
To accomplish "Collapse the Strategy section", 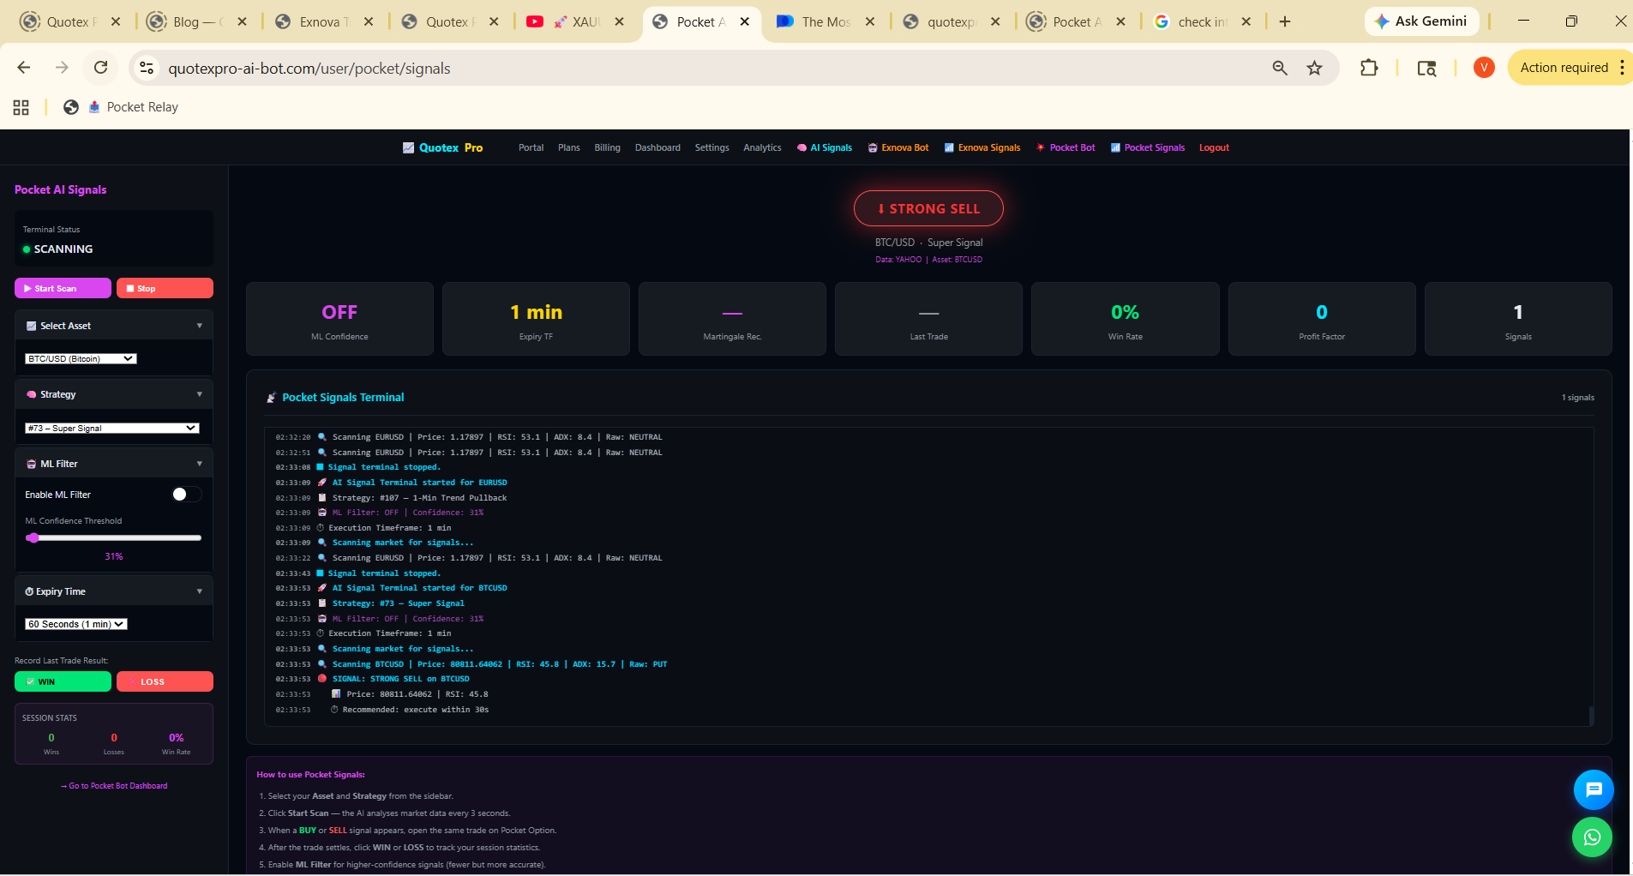I will coord(114,394).
